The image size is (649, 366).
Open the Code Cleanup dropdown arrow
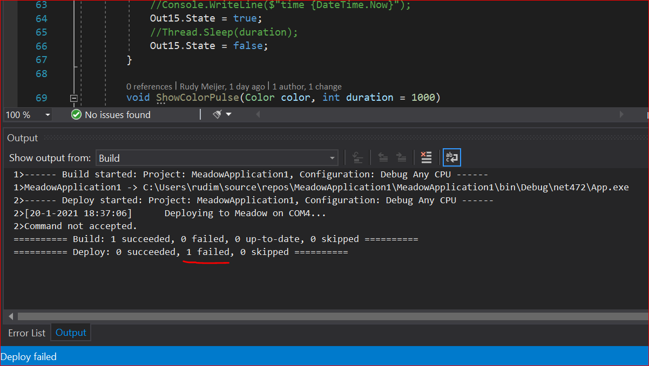click(x=228, y=114)
